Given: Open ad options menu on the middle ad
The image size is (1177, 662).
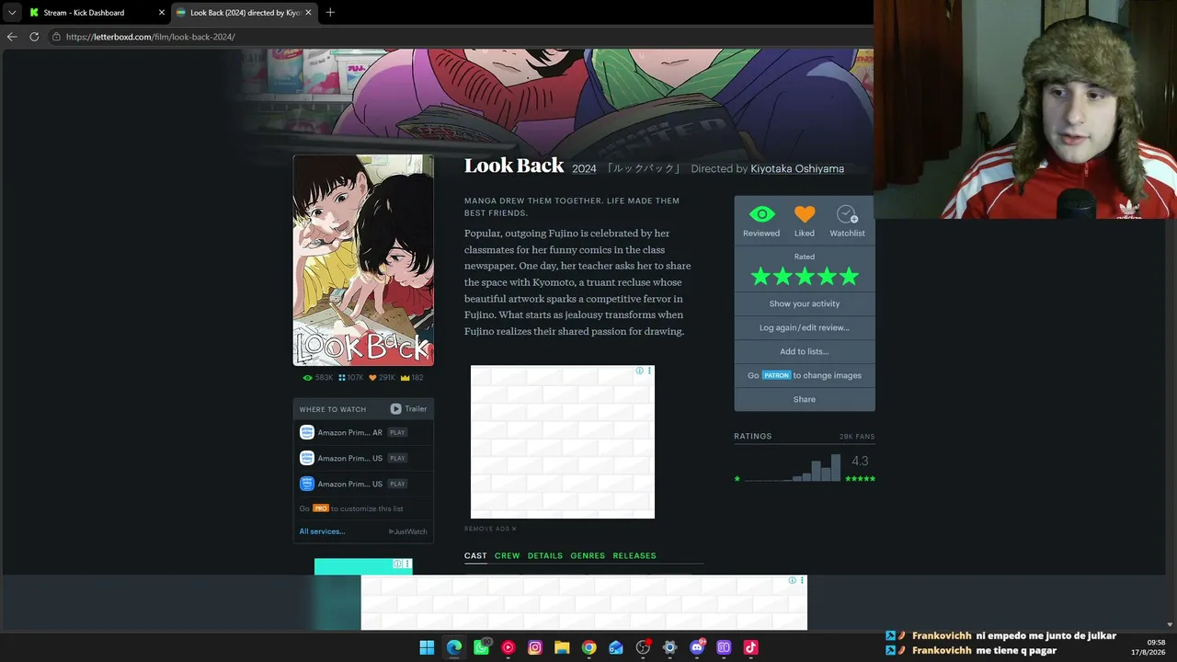Looking at the screenshot, I should tap(650, 371).
